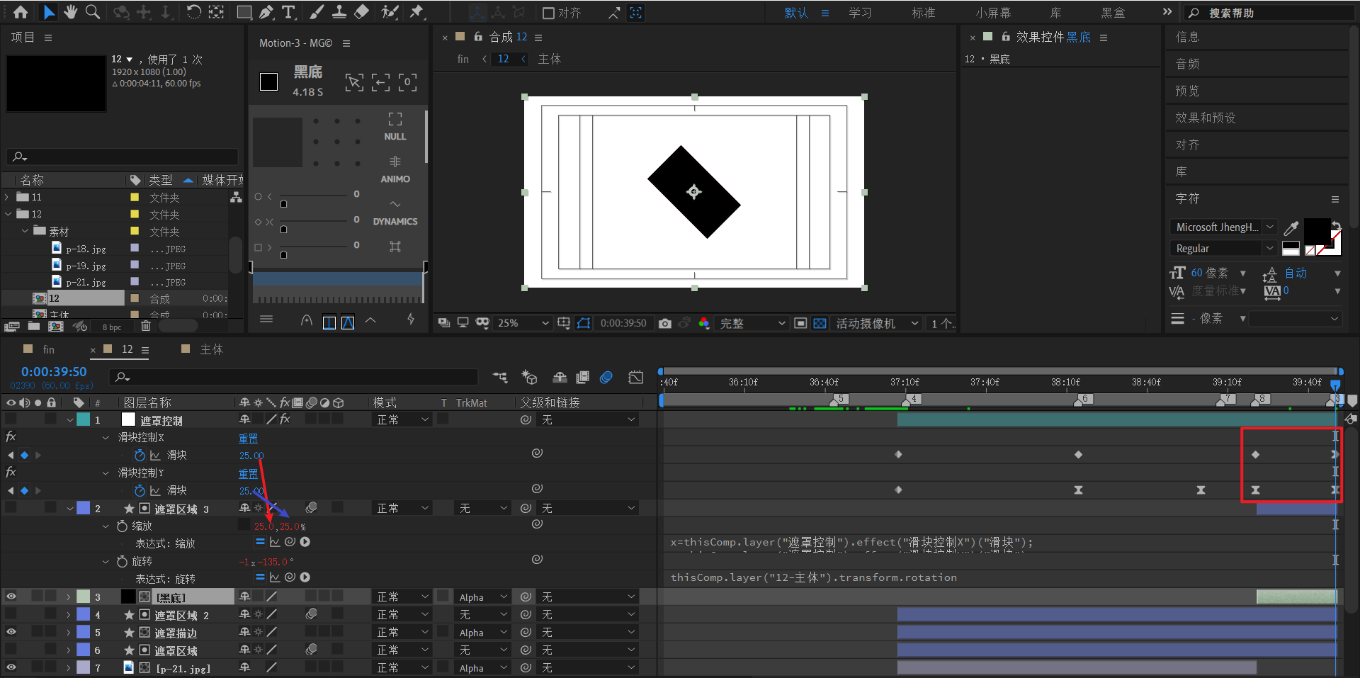The height and width of the screenshot is (678, 1360).
Task: Open the 25% magnification dropdown
Action: 523,323
